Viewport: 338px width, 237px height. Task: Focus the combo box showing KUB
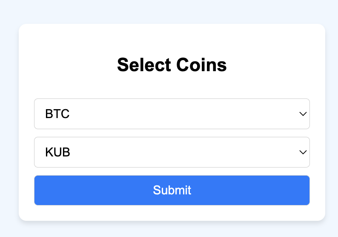click(172, 152)
